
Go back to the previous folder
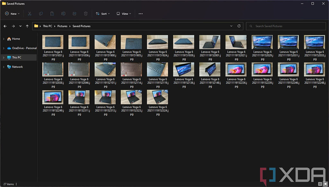5,26
